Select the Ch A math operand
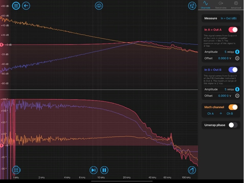The image size is (245, 183). (210, 114)
